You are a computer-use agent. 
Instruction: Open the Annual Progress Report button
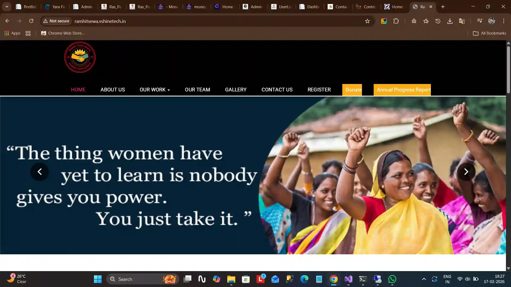click(402, 90)
